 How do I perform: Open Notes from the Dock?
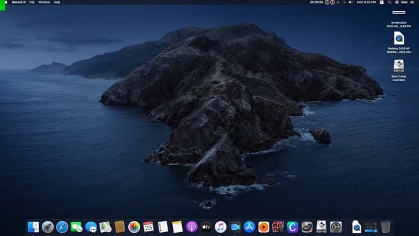coord(177,227)
